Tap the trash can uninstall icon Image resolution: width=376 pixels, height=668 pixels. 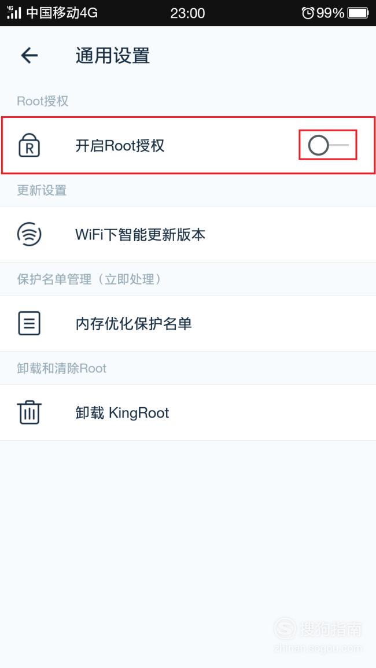click(x=29, y=412)
